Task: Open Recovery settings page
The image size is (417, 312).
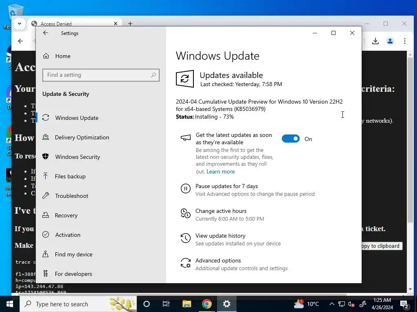Action: (x=66, y=215)
